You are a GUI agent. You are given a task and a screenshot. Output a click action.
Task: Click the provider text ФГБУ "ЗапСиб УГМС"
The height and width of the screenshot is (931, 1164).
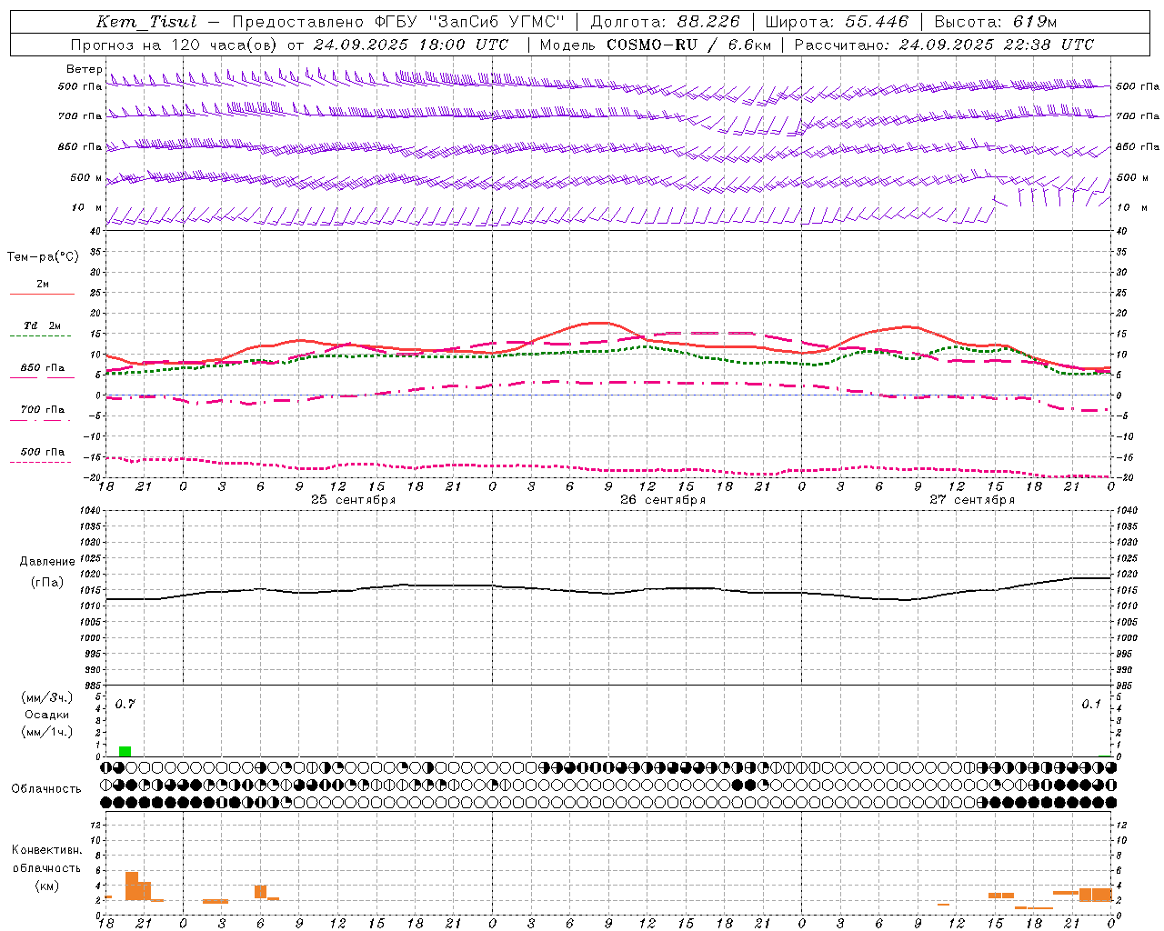pos(470,22)
